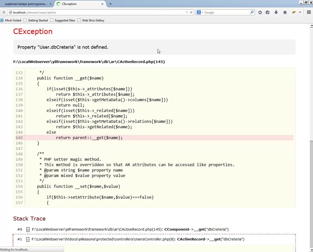Click code line 134 public function __get

click(x=70, y=78)
